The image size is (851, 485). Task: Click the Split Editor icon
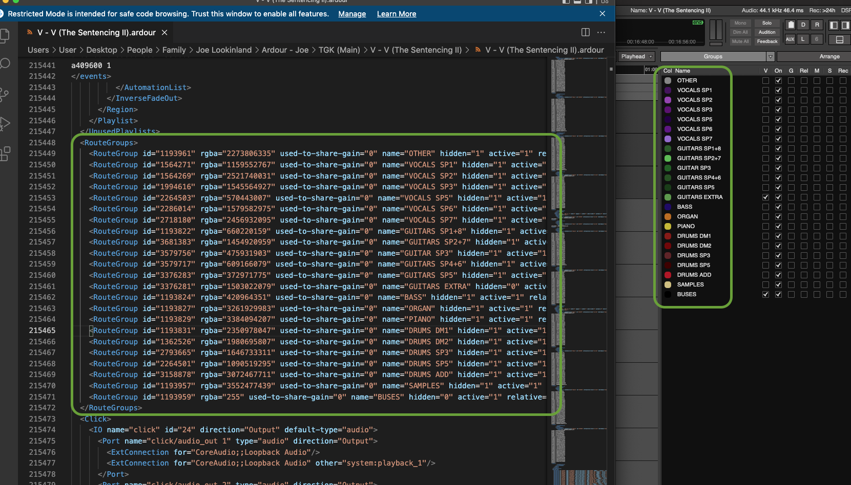coord(586,32)
